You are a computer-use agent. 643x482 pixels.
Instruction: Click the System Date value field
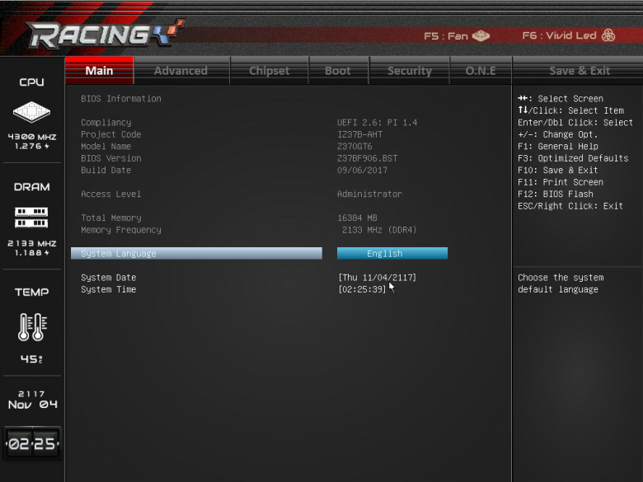point(378,278)
